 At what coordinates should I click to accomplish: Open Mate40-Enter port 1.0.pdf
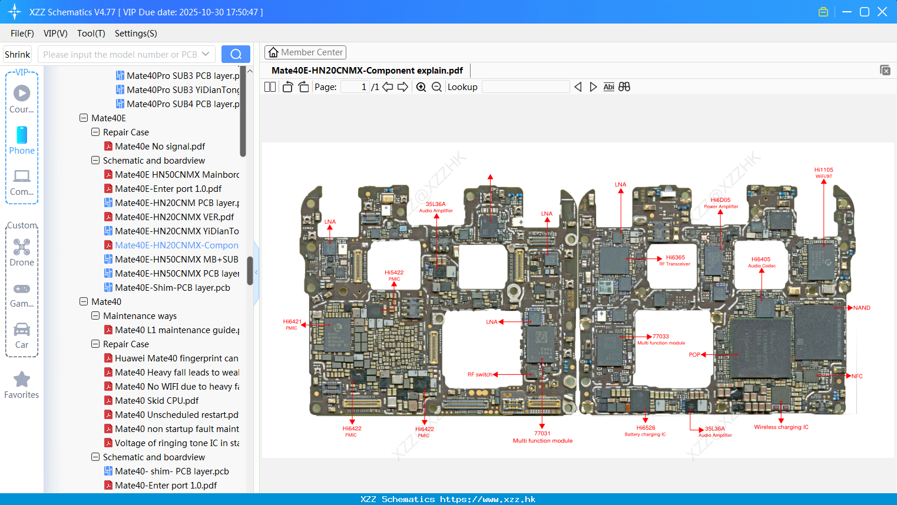click(x=160, y=485)
